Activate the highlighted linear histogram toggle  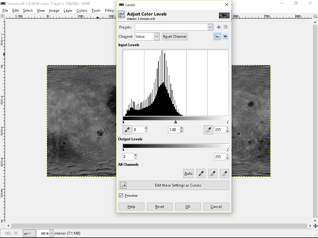click(217, 36)
